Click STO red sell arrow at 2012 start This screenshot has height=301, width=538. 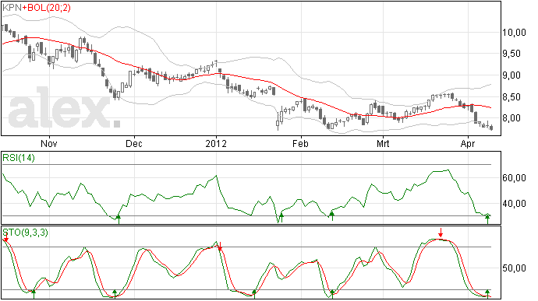[x=221, y=247]
